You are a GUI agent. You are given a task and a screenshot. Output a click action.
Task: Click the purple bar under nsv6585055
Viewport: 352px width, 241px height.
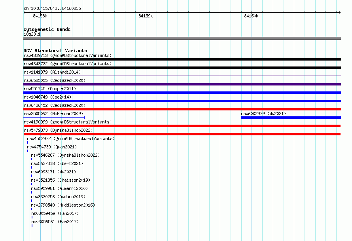tap(182, 84)
